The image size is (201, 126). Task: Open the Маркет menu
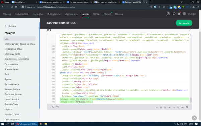click(x=107, y=14)
